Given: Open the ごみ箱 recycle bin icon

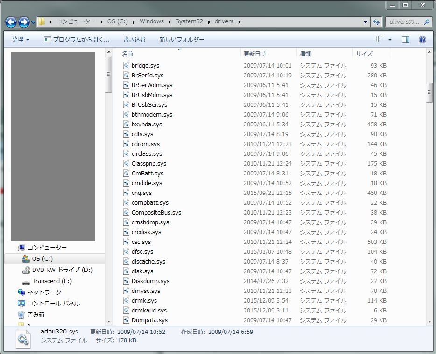Looking at the screenshot, I should [21, 315].
